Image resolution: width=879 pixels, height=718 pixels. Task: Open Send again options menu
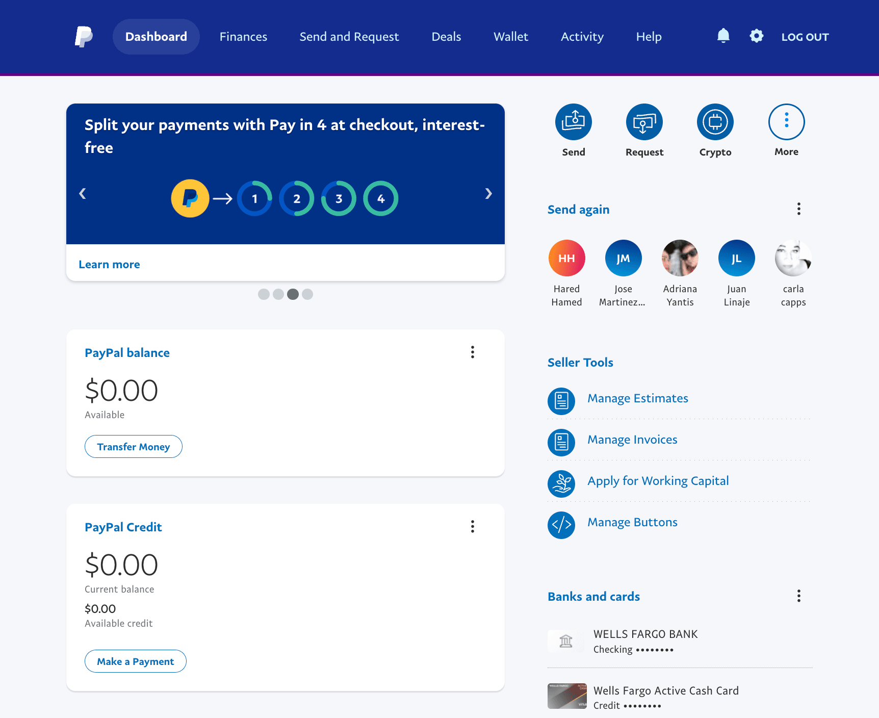click(798, 209)
